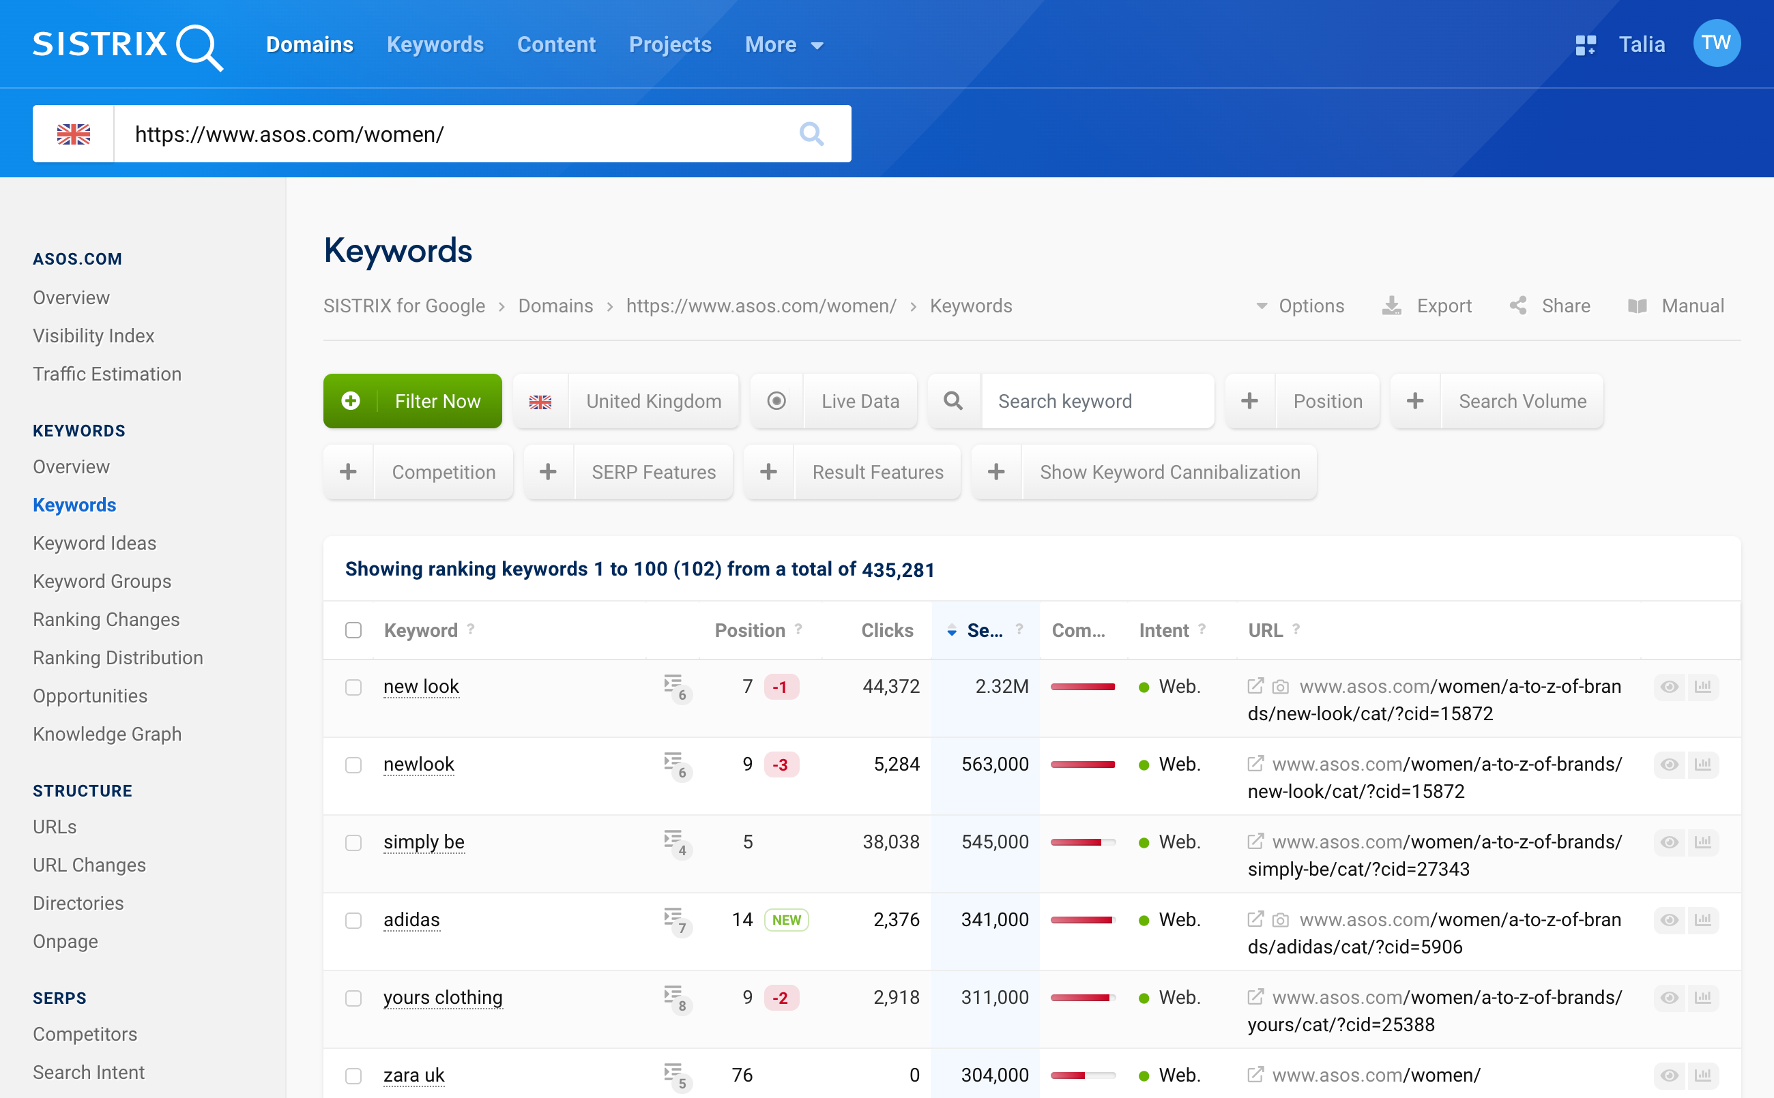Open external link icon for new look URL
This screenshot has height=1098, width=1774.
tap(1255, 685)
